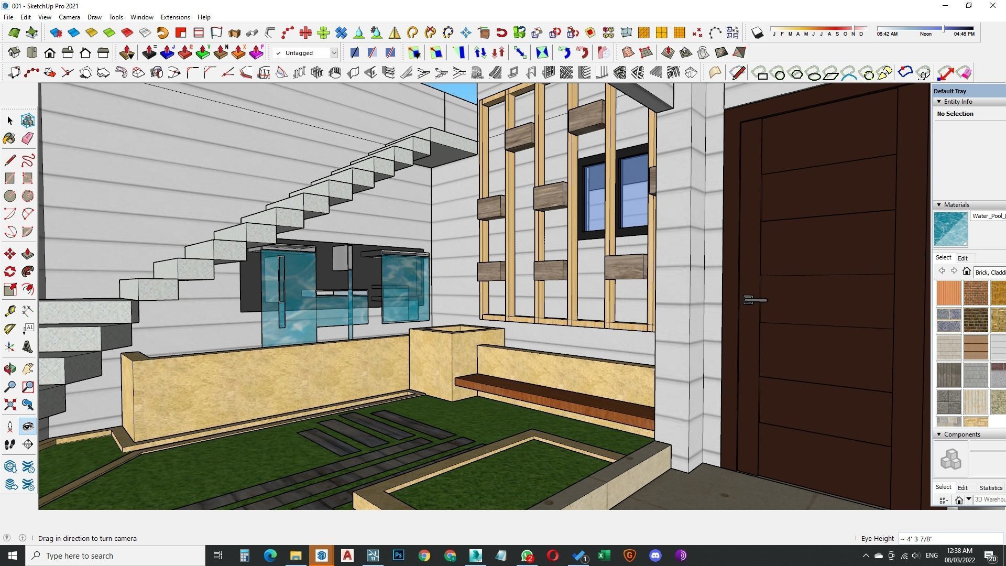
Task: Collapse the Entity Info panel
Action: 938,102
